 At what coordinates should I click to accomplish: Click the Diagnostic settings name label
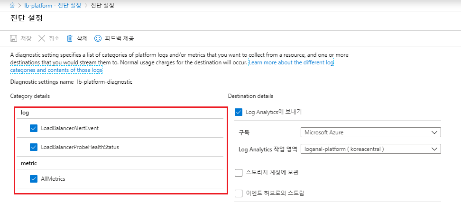point(42,82)
